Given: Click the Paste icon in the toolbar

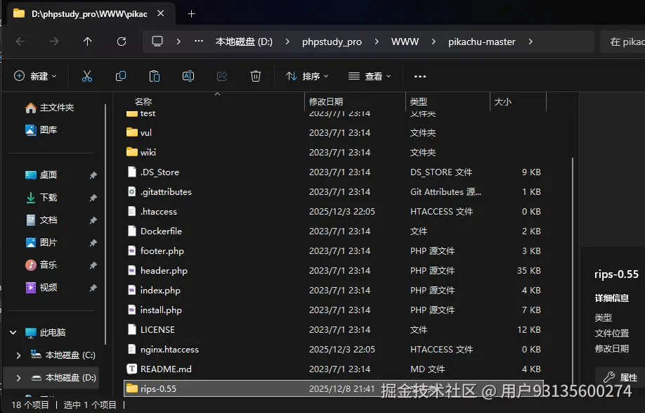Looking at the screenshot, I should click(154, 76).
